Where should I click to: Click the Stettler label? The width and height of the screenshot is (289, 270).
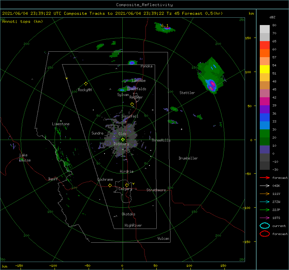(187, 93)
